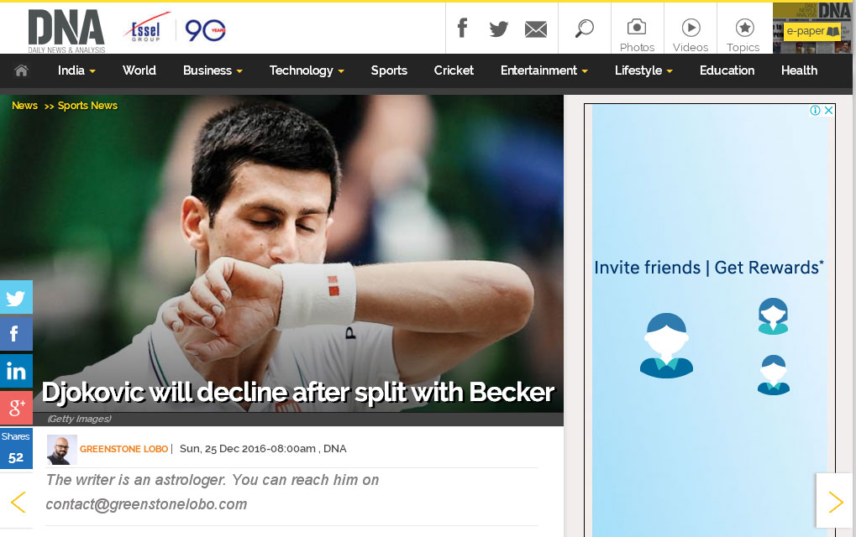This screenshot has width=856, height=537.
Task: Share article on Facebook via sidebar
Action: [x=16, y=334]
